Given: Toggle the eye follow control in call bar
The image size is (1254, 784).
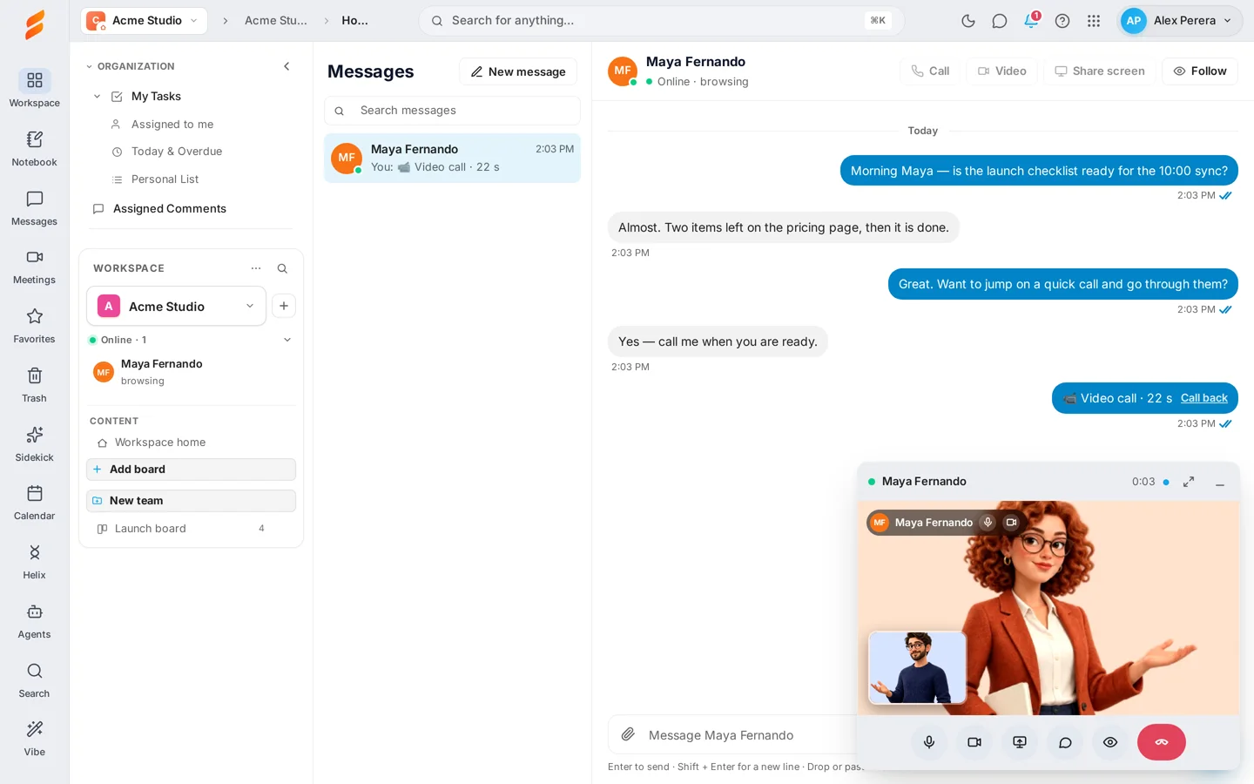Looking at the screenshot, I should click(1110, 742).
